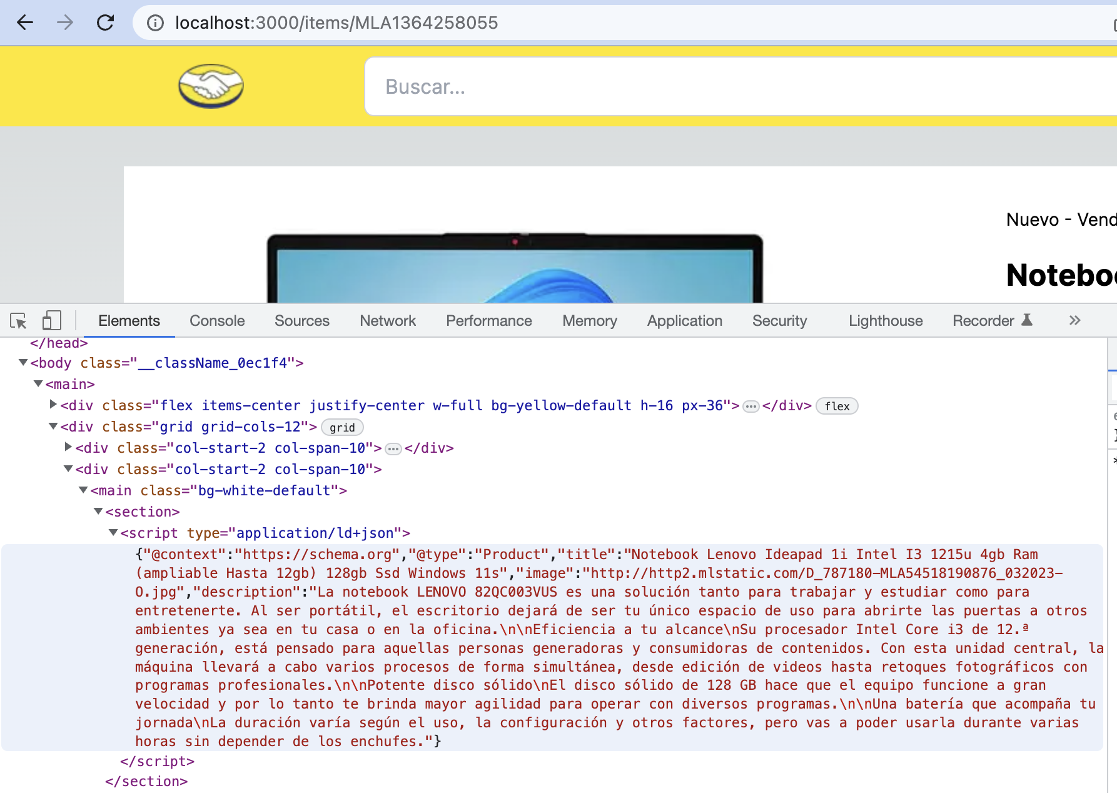
Task: Open the Memory tab
Action: (590, 321)
